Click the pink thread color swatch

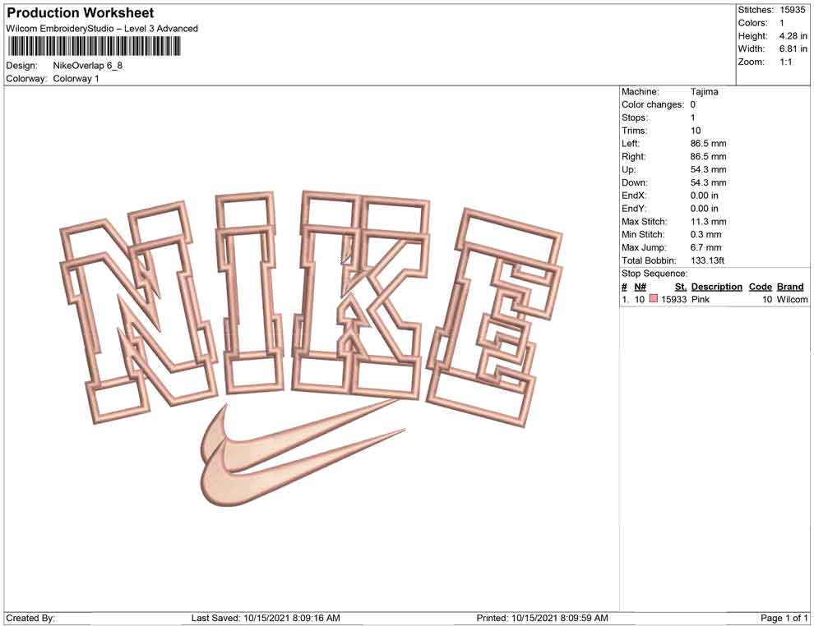[x=654, y=299]
